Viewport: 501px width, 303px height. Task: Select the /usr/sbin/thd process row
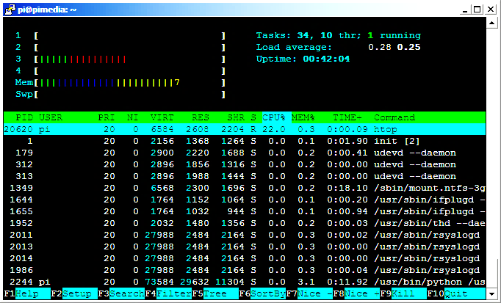point(245,223)
